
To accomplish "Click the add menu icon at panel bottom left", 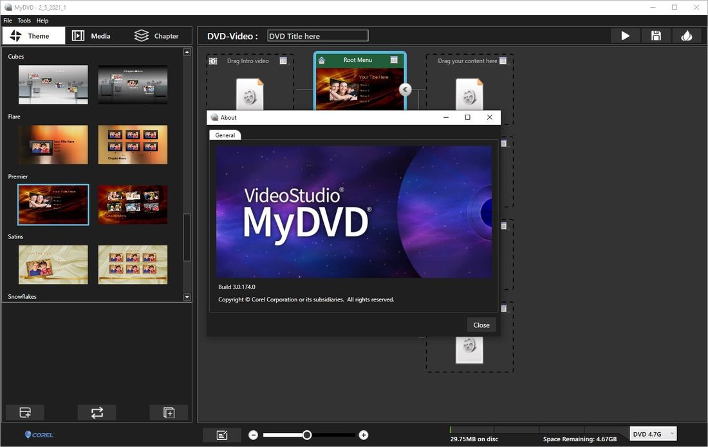I will 25,412.
